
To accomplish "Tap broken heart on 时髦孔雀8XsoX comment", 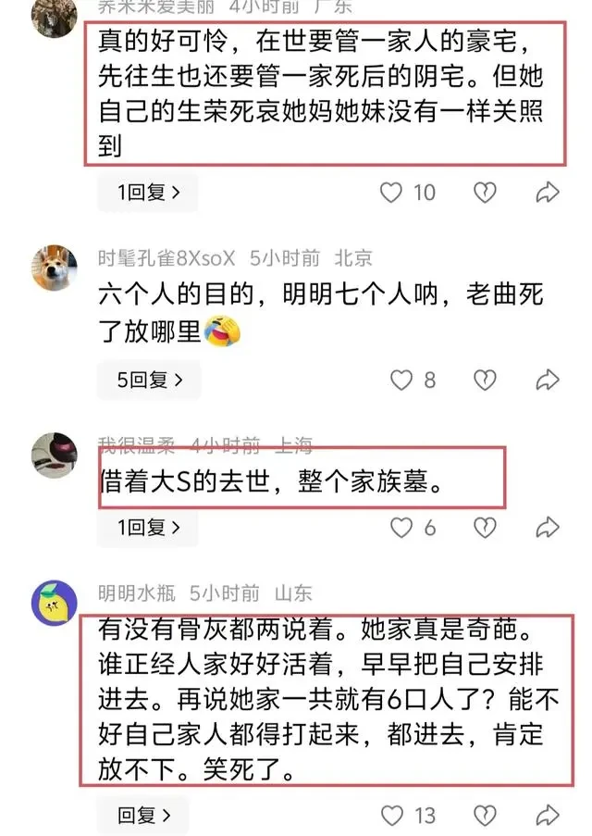I will tap(485, 381).
